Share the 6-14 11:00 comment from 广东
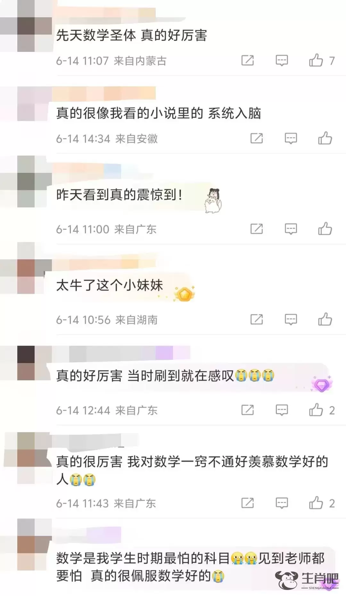 (256, 229)
